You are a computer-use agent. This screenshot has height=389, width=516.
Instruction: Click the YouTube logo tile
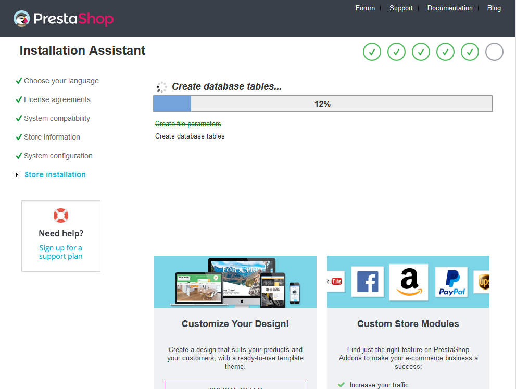(x=336, y=281)
